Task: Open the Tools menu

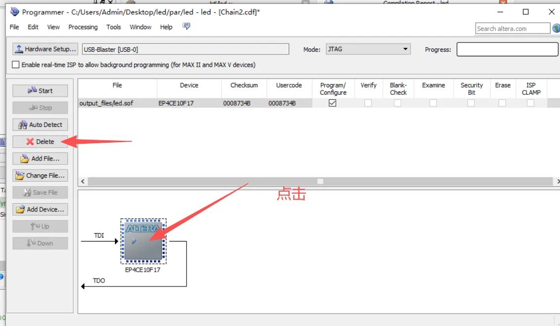Action: click(113, 27)
